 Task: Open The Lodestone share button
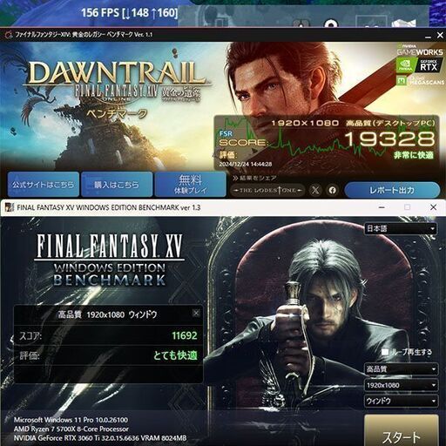tap(267, 191)
